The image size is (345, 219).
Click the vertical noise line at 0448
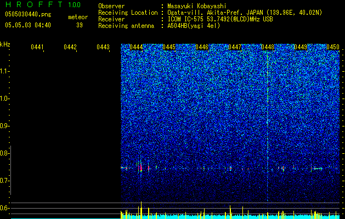[268, 128]
